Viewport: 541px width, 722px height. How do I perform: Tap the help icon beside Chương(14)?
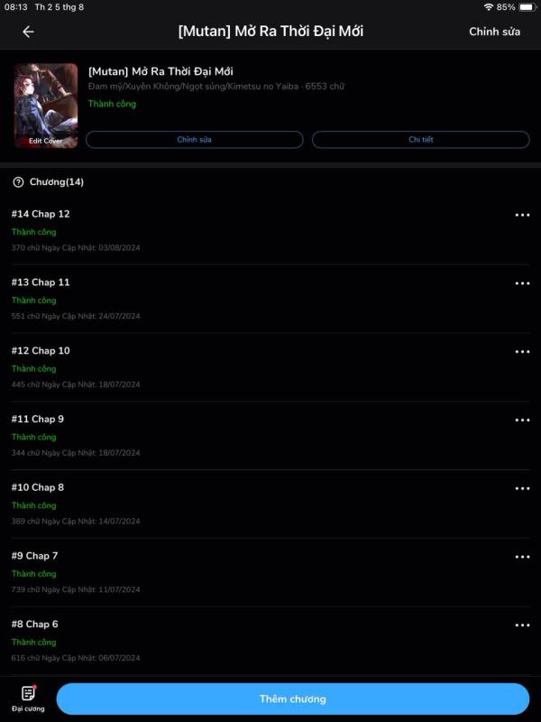click(x=18, y=182)
